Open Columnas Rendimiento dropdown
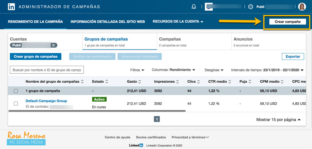312x149 pixels. (x=173, y=70)
